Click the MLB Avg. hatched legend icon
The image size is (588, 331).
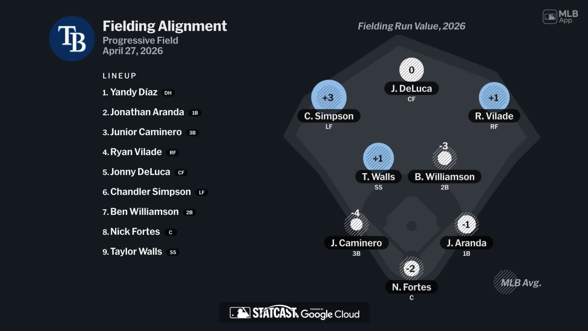pos(505,282)
